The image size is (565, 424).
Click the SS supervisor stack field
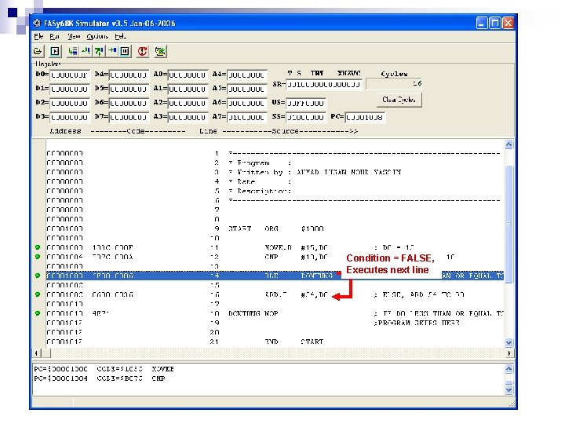(x=306, y=117)
